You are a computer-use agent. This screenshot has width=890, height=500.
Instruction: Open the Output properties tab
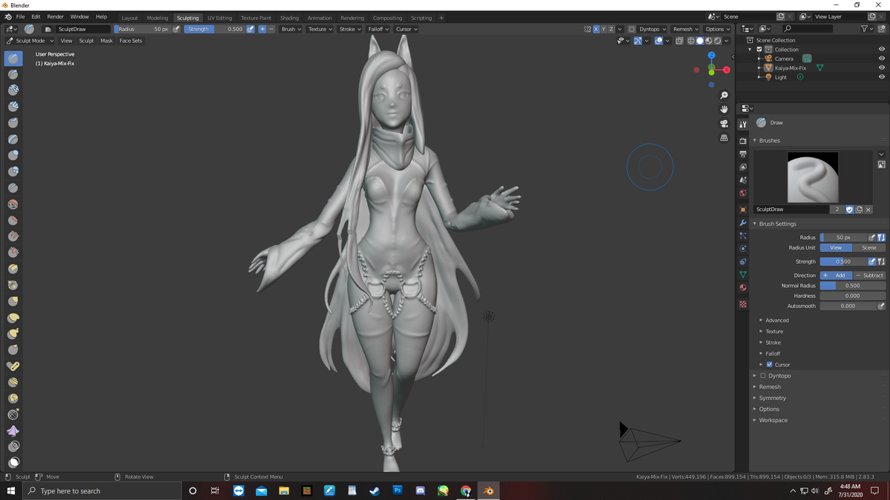point(742,154)
